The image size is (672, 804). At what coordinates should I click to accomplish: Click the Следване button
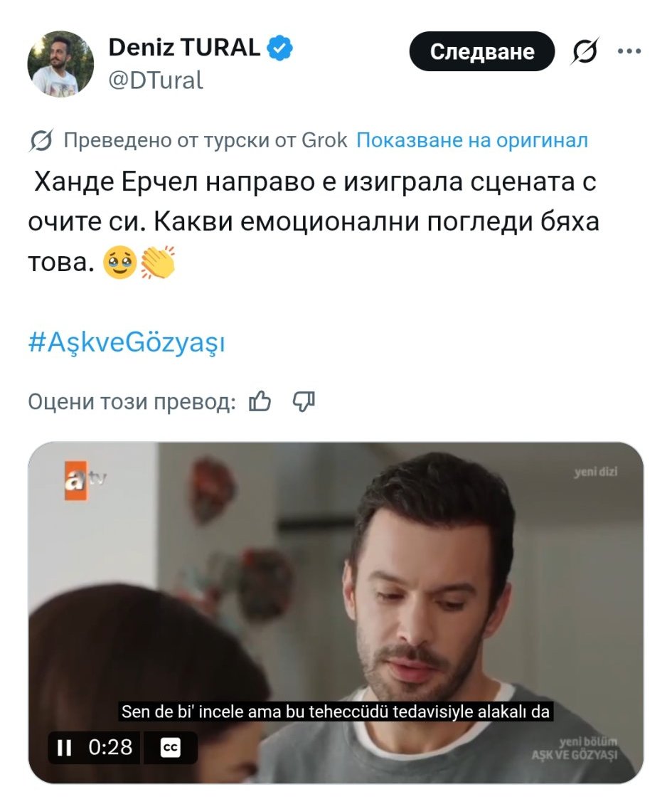[482, 51]
